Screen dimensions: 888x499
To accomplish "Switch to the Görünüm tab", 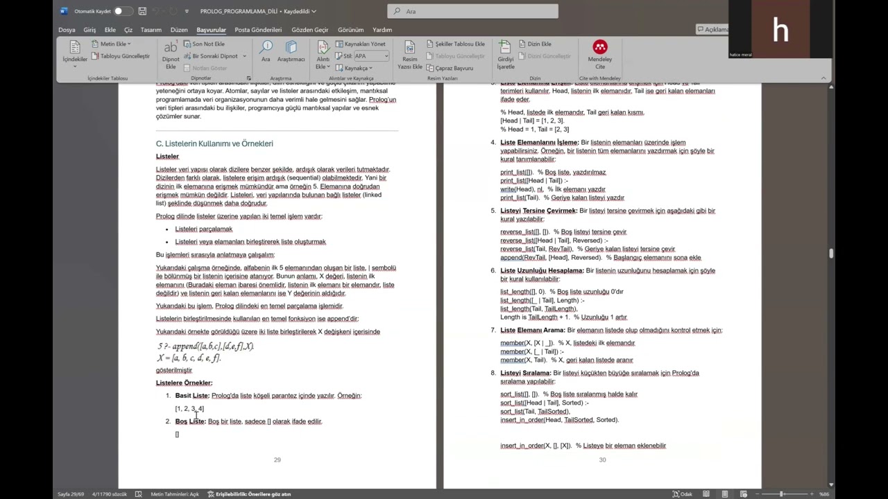I will pyautogui.click(x=350, y=30).
